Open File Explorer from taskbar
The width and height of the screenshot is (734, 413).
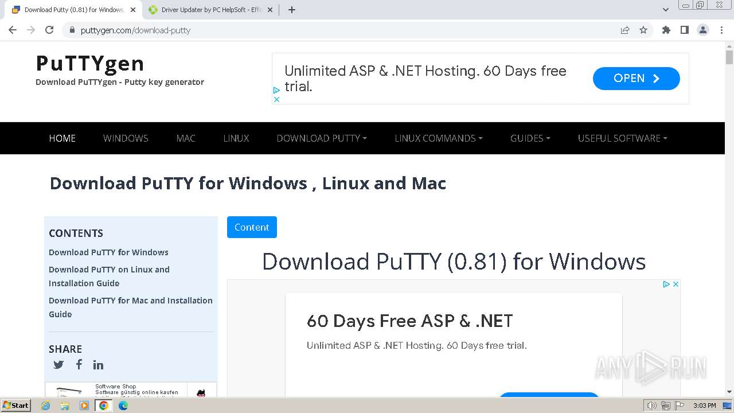point(65,406)
